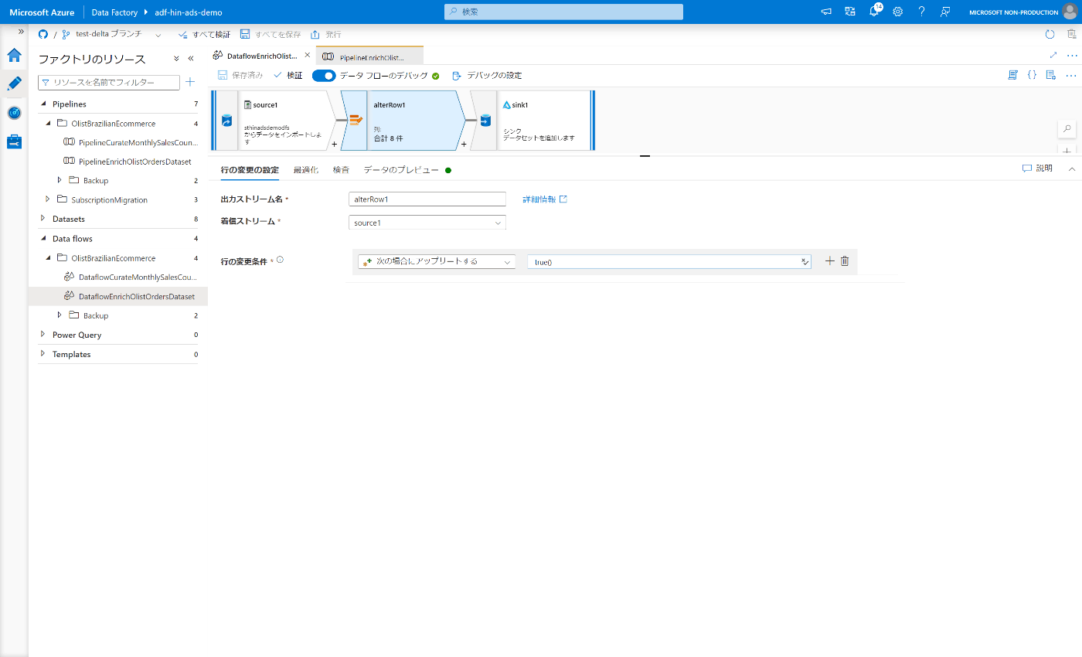Open the incoming stream source1 dropdown
The height and width of the screenshot is (657, 1082).
427,223
